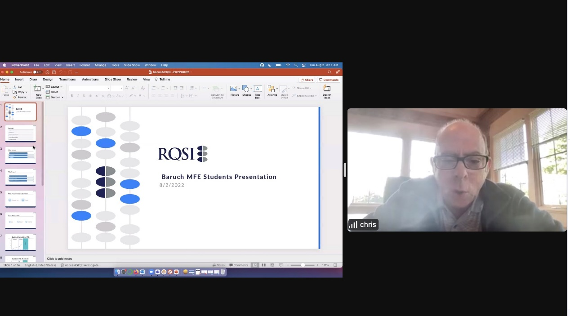Switch to Normal view in status bar
Image resolution: width=570 pixels, height=316 pixels.
click(x=255, y=265)
